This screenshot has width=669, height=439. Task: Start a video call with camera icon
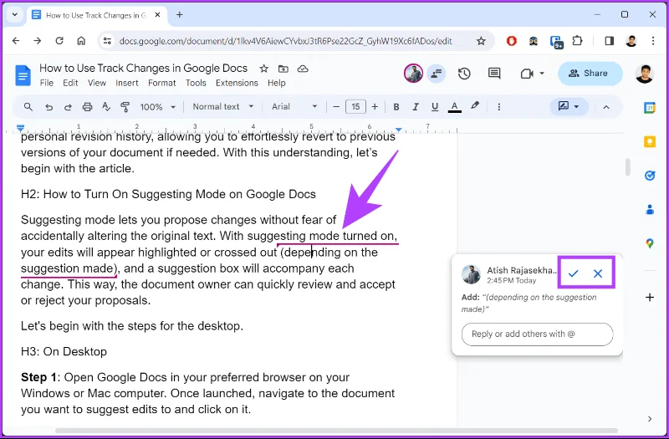pyautogui.click(x=527, y=74)
